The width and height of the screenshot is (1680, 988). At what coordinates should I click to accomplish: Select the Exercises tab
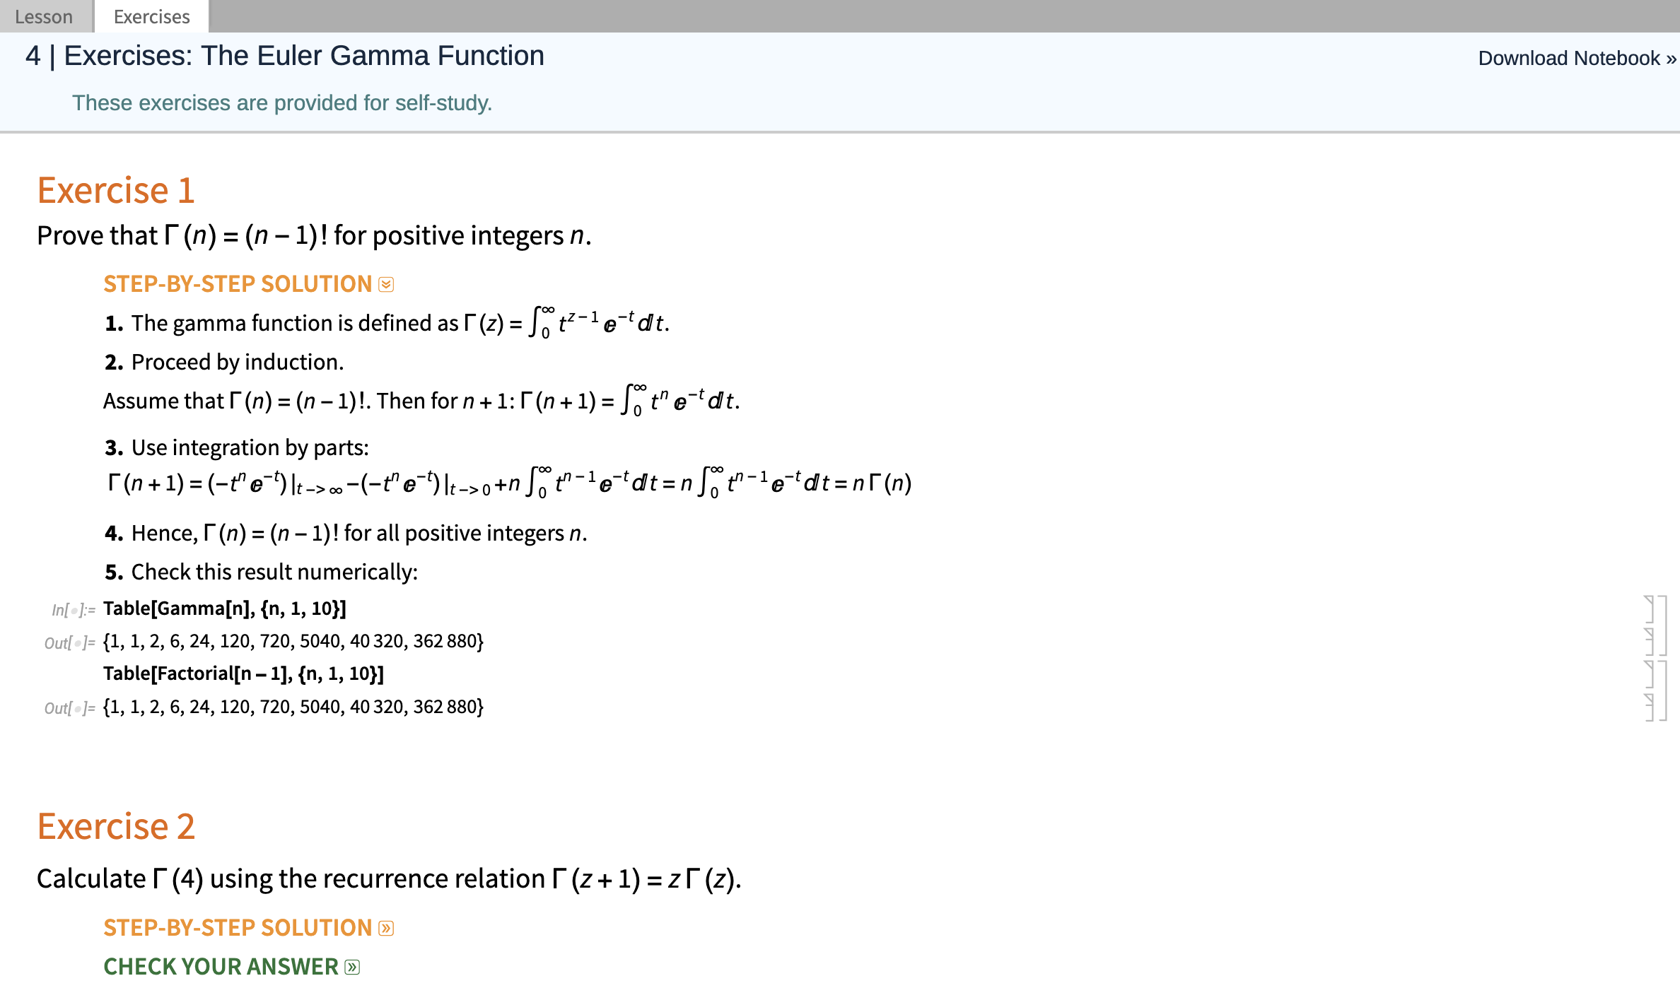pos(151,16)
